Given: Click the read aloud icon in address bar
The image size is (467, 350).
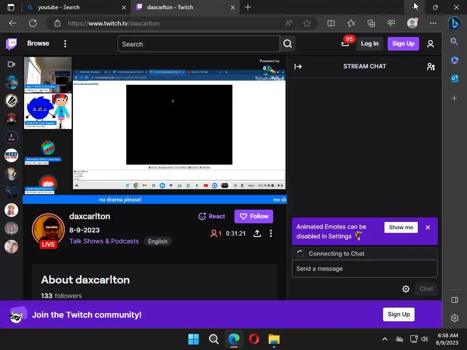Looking at the screenshot, I should [x=289, y=23].
